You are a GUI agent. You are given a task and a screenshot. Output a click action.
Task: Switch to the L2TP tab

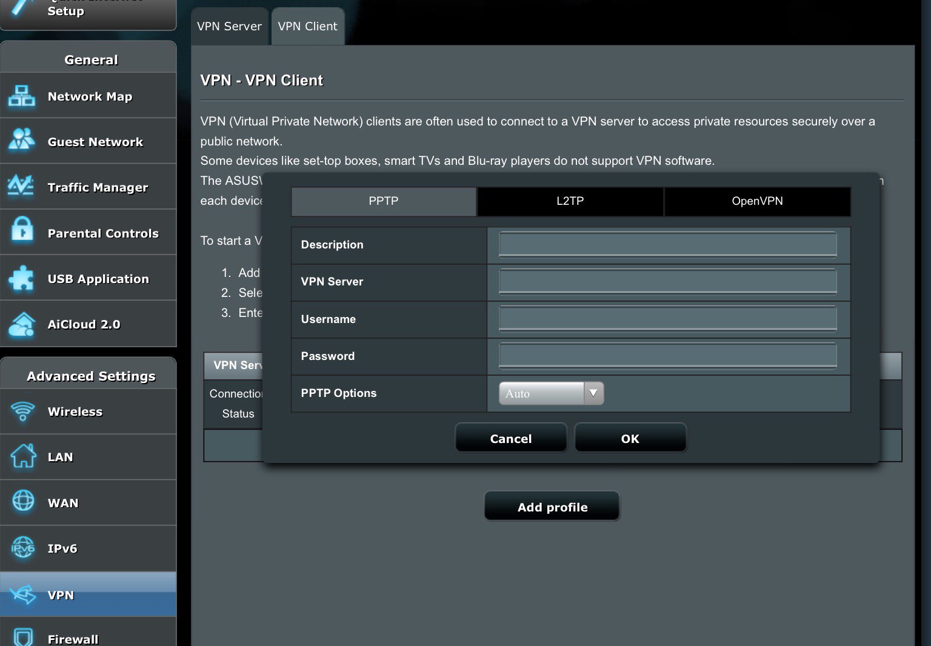click(570, 201)
